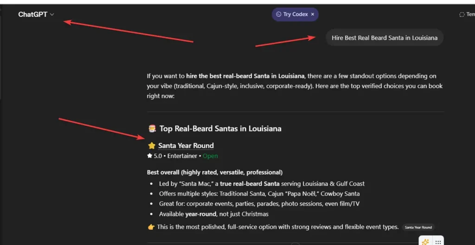Click the Codex icon in the banner
Viewport: 475px width, 245px height.
[x=279, y=14]
